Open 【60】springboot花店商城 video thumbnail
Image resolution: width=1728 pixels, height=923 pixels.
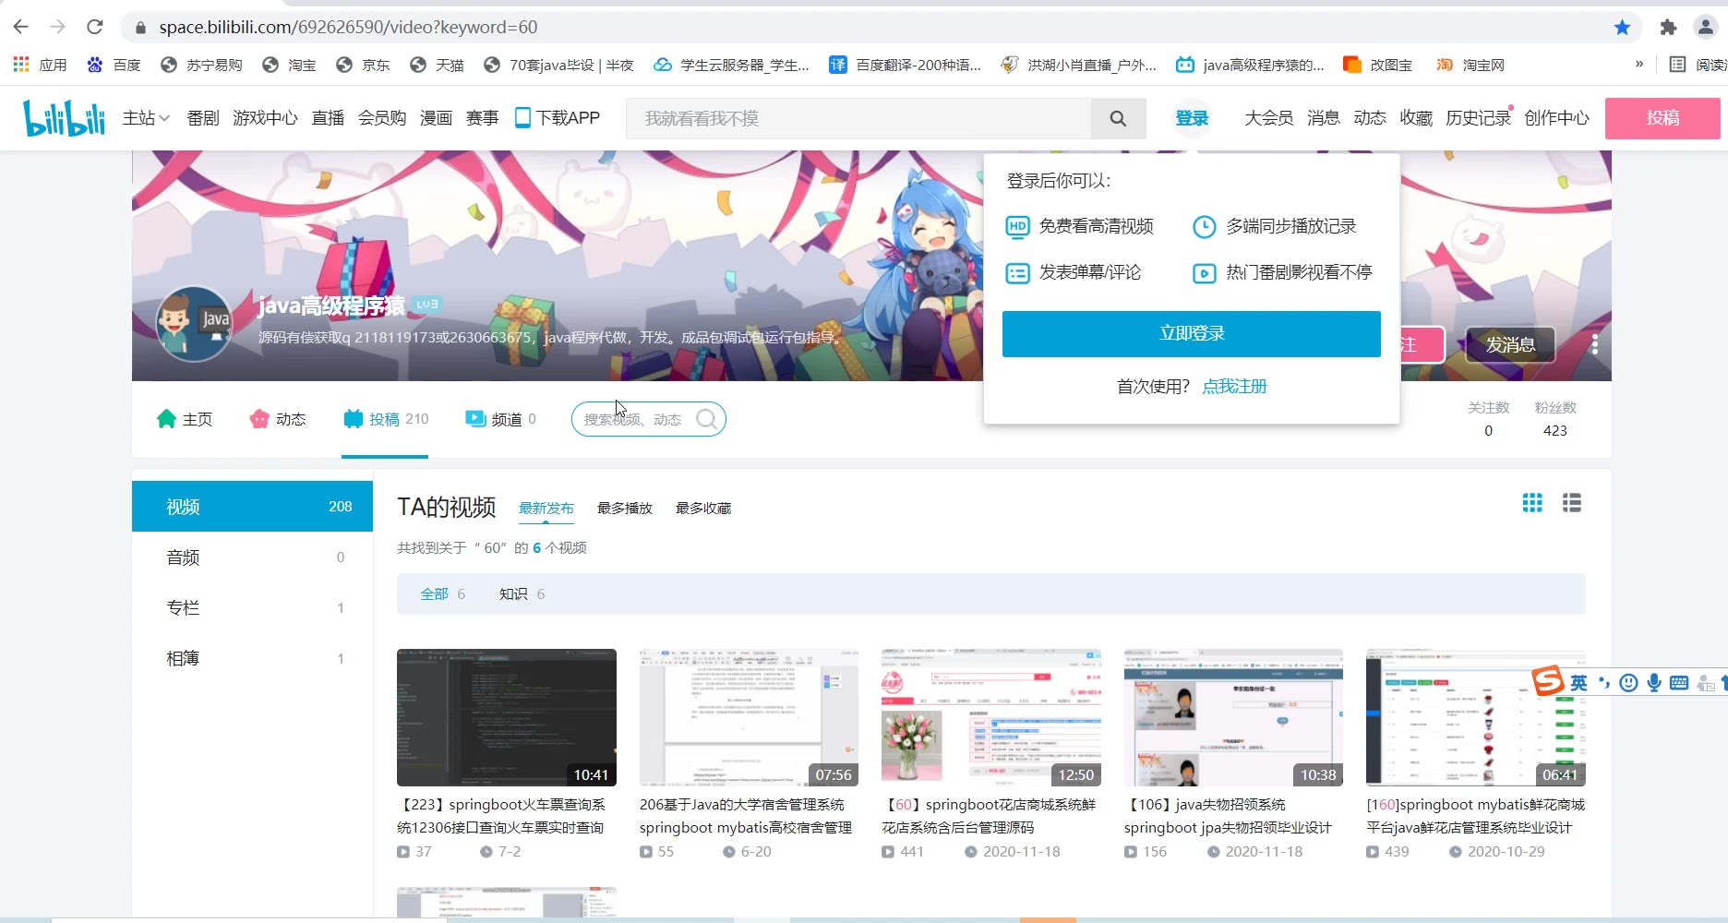991,717
